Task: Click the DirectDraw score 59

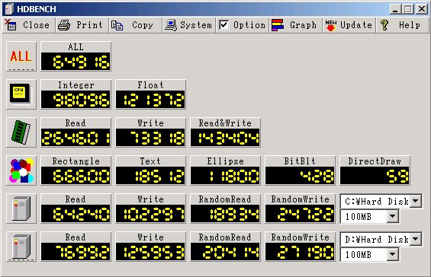Action: pyautogui.click(x=375, y=176)
